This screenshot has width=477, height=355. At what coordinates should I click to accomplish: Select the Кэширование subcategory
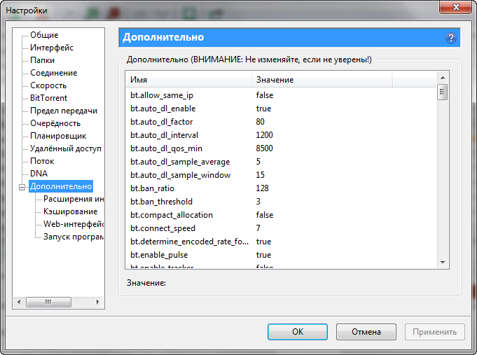(x=70, y=211)
